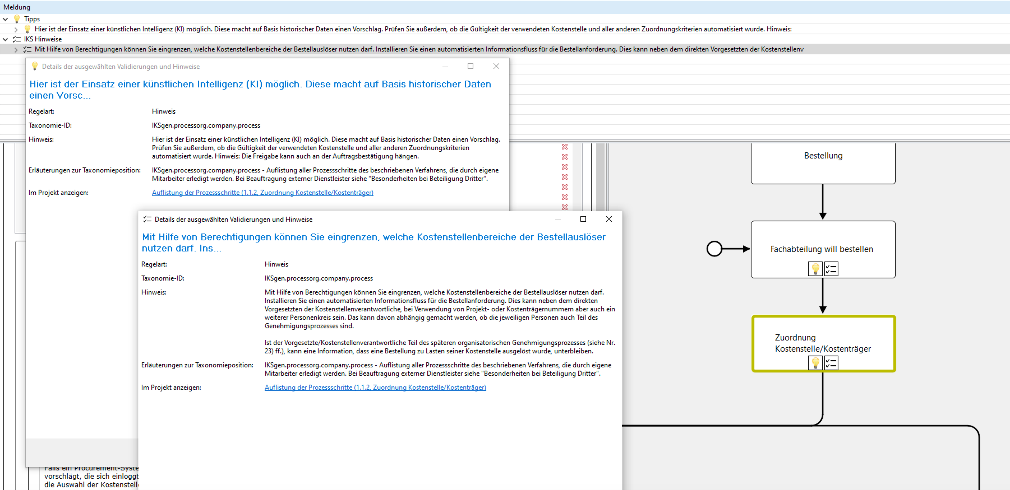Screen dimensions: 1010x490
Task: Click checklist icon on Fachabteilung will bestellen task
Action: 831,269
